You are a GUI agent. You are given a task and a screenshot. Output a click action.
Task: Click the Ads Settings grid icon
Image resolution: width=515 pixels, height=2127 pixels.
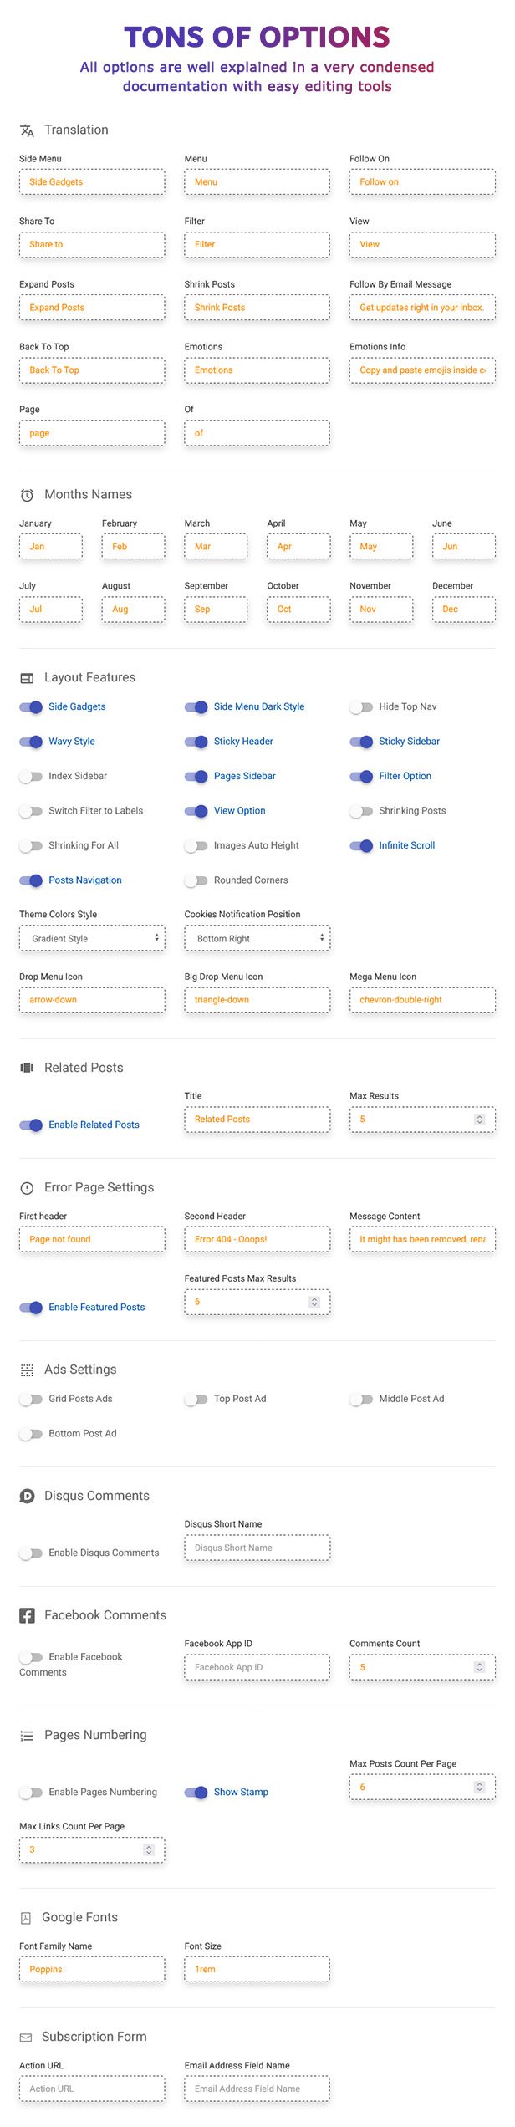27,1370
